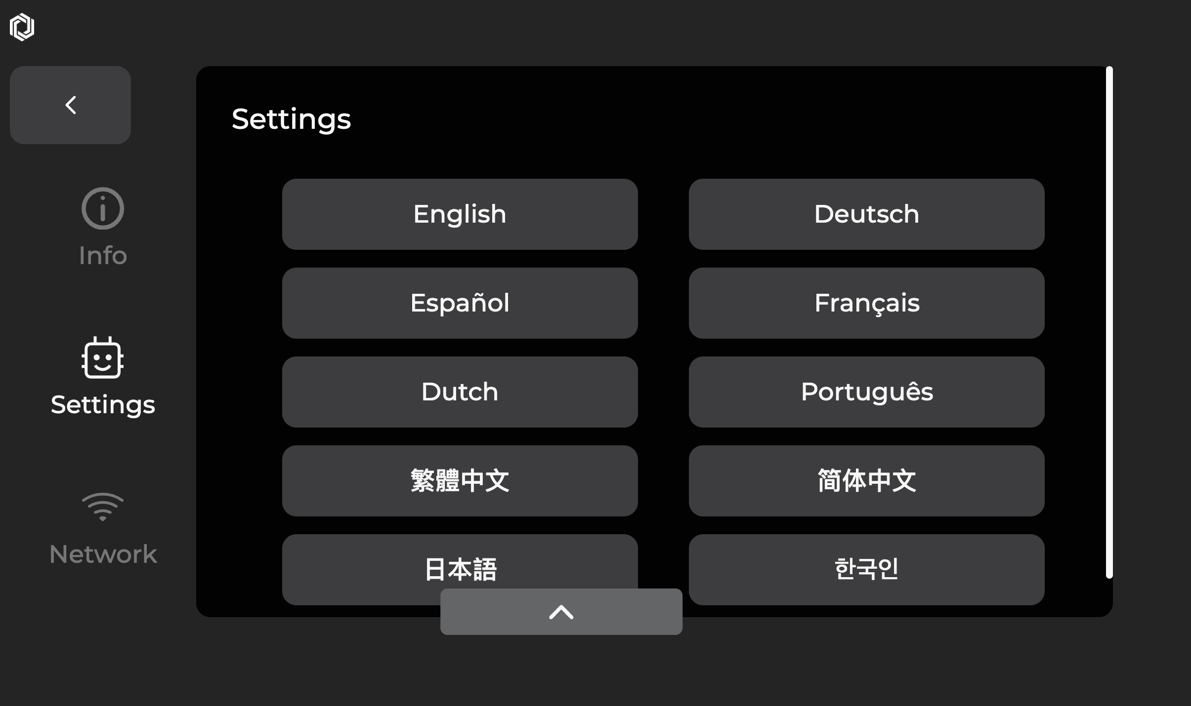Collapse the language list with the up chevron

560,612
